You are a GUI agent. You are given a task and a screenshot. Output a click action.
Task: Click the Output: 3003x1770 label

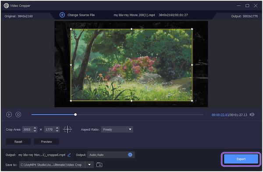pyautogui.click(x=245, y=16)
